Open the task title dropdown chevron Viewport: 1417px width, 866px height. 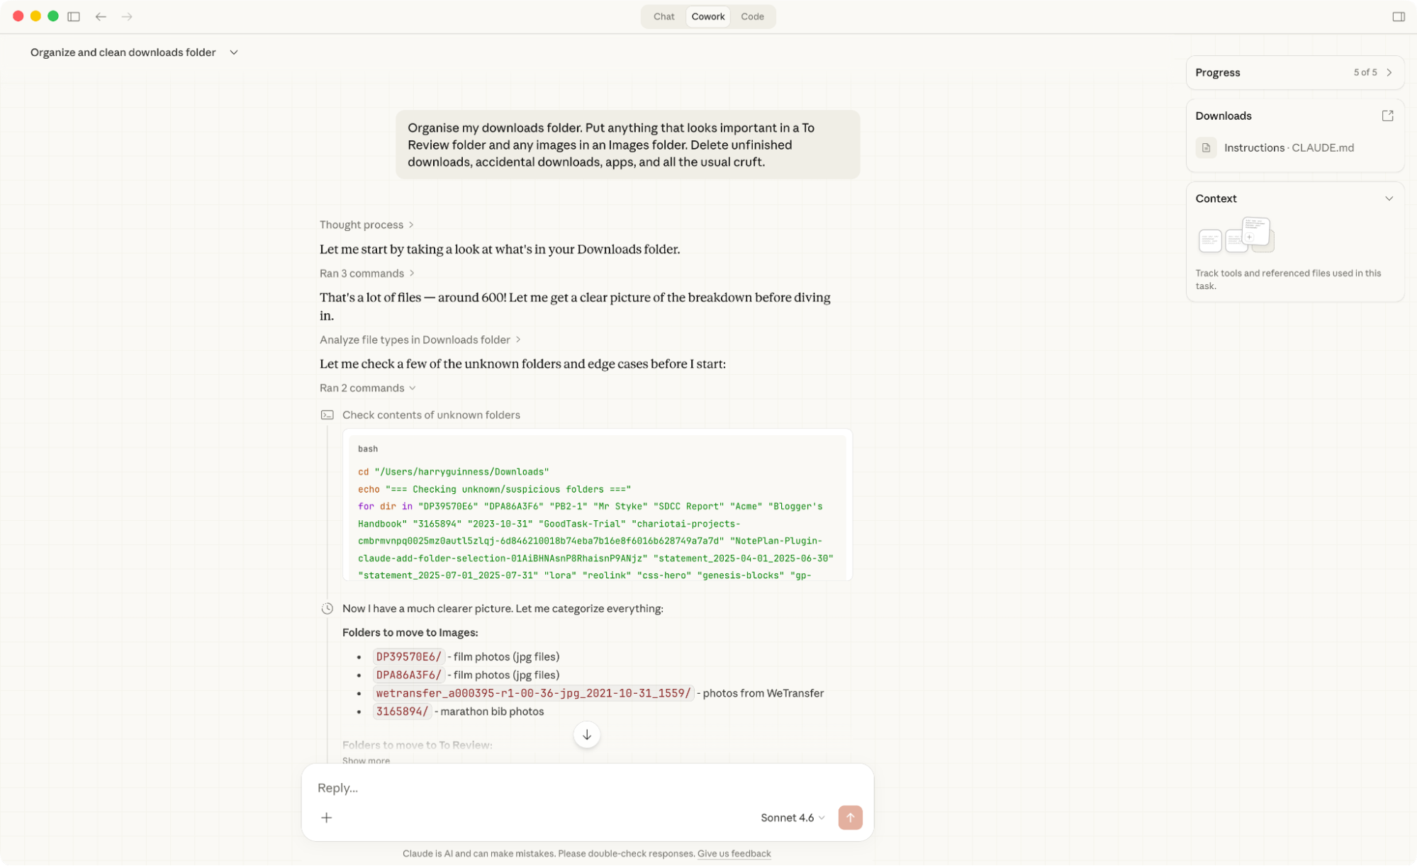pos(234,52)
